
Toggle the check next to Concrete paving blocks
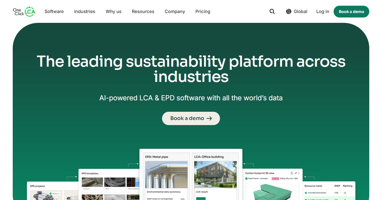(306, 192)
